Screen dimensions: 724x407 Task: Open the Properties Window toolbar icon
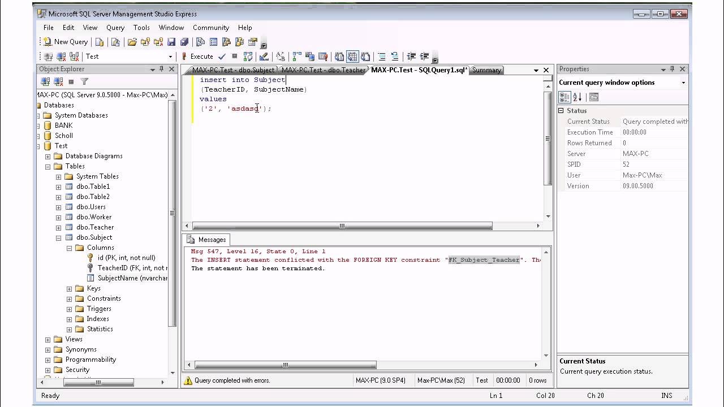click(253, 42)
